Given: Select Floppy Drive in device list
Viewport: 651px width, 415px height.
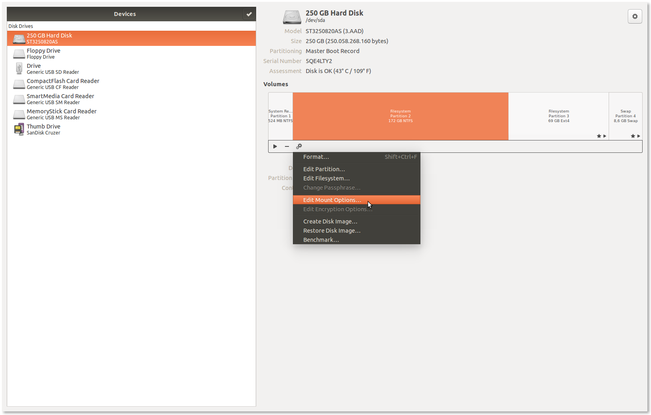Looking at the screenshot, I should [x=131, y=53].
